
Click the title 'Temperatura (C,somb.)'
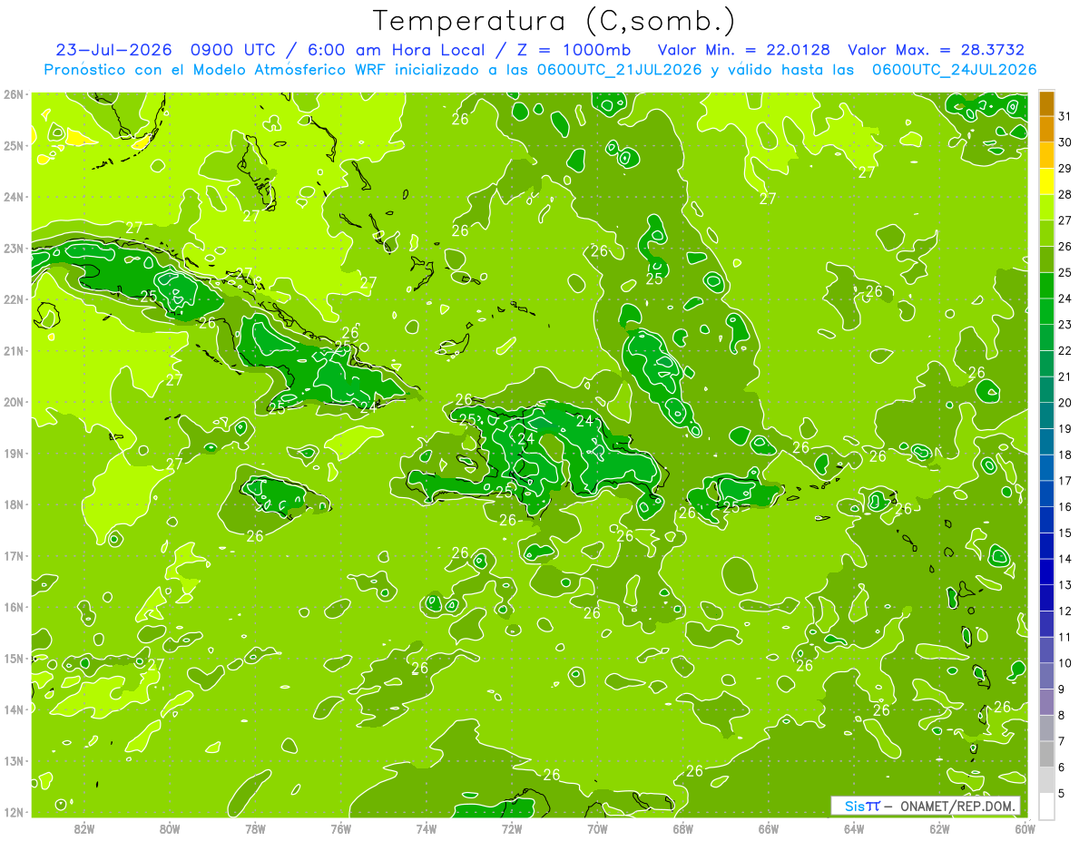tap(554, 21)
